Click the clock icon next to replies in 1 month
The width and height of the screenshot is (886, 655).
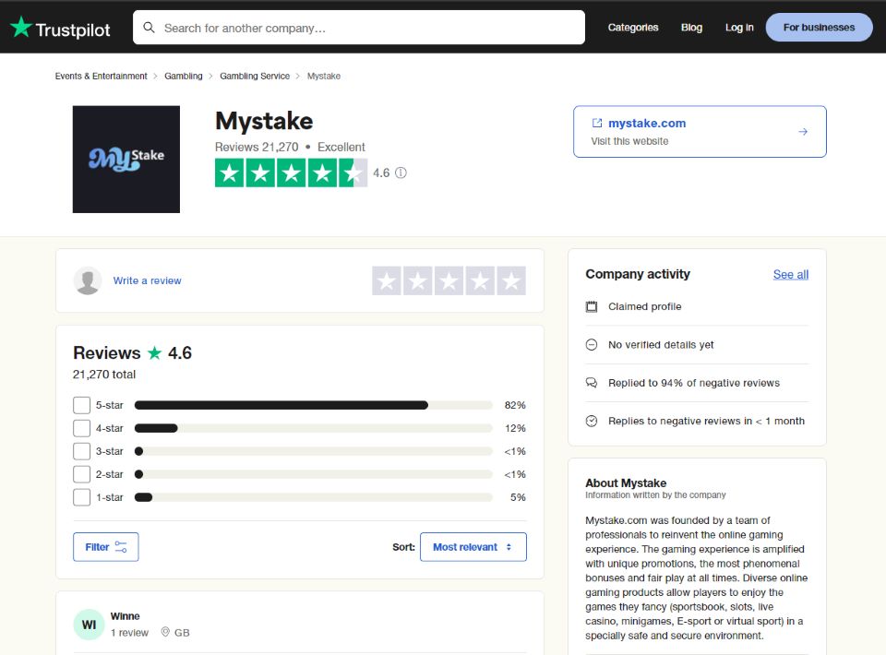coord(592,421)
